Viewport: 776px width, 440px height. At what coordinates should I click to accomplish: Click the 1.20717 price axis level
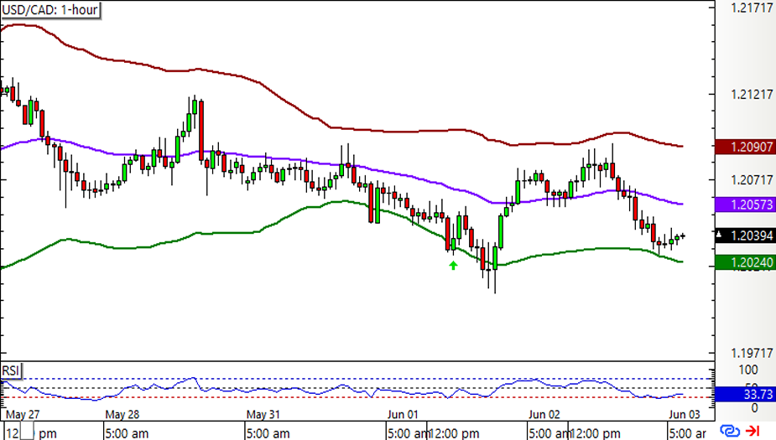click(752, 180)
